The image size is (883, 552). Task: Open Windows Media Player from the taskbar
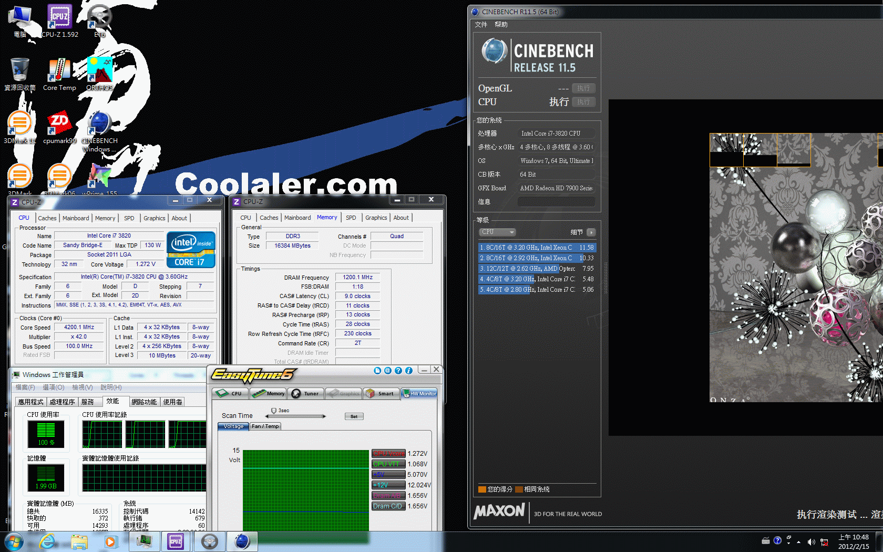coord(110,541)
